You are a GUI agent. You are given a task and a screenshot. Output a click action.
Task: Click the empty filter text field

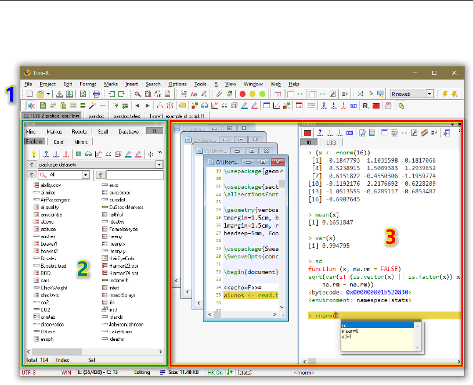[135, 175]
